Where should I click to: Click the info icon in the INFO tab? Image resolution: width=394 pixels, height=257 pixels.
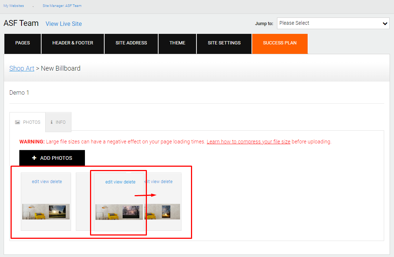click(x=51, y=122)
